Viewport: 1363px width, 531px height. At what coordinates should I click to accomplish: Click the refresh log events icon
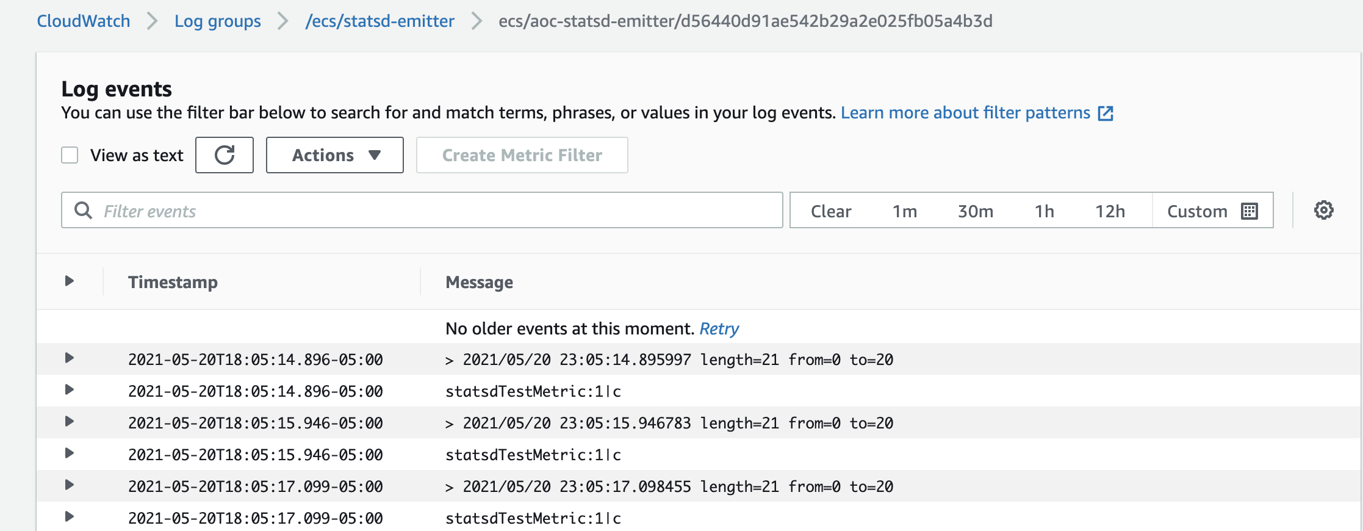[224, 155]
